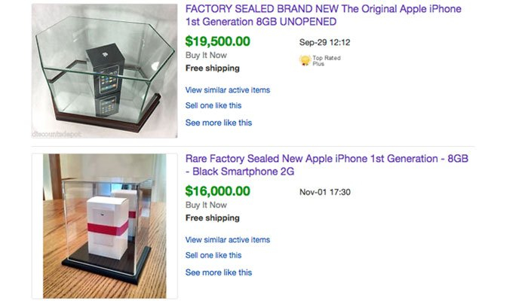Click the $16,000.00 price
The height and width of the screenshot is (301, 528).
(x=218, y=191)
